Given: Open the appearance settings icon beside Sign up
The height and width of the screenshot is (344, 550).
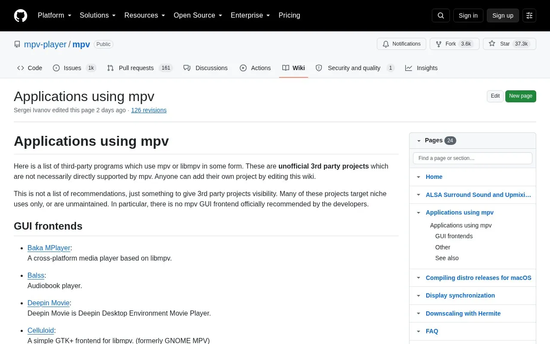Looking at the screenshot, I should coord(529,15).
